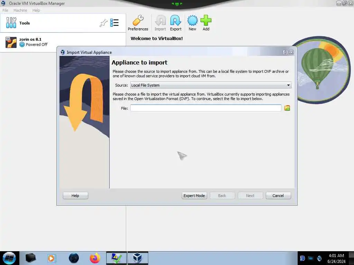Viewport: 354px width, 265px height.
Task: Open the Help menu
Action: click(x=36, y=10)
